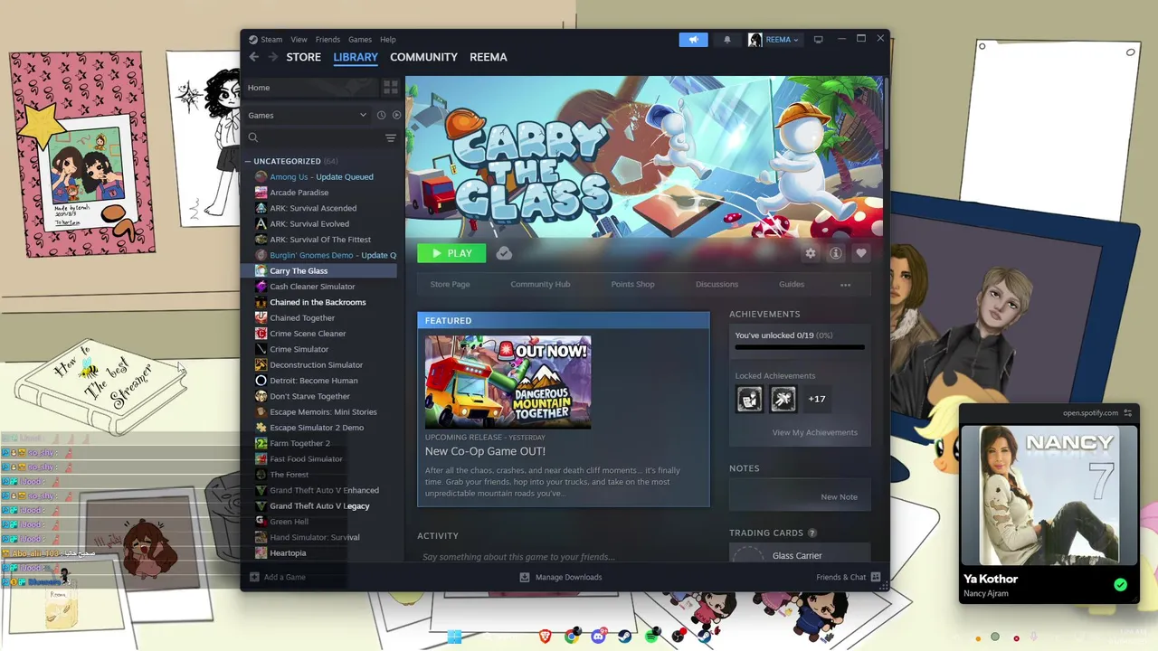Click the second locked achievement icon

pos(783,399)
